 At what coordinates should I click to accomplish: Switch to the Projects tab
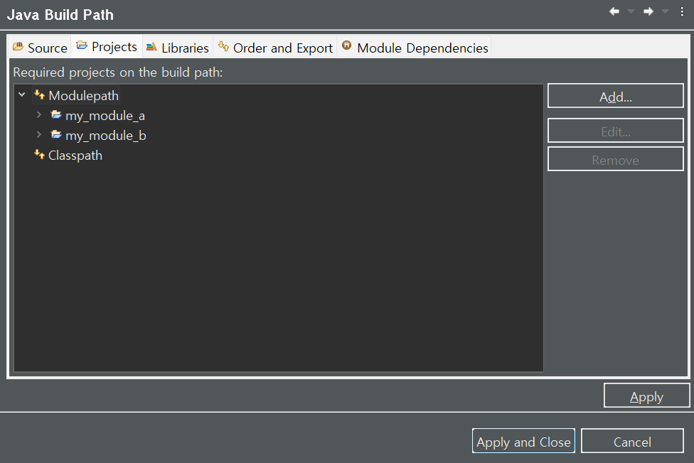[x=107, y=46]
